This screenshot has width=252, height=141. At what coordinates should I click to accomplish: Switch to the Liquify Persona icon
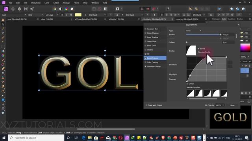[13, 9]
